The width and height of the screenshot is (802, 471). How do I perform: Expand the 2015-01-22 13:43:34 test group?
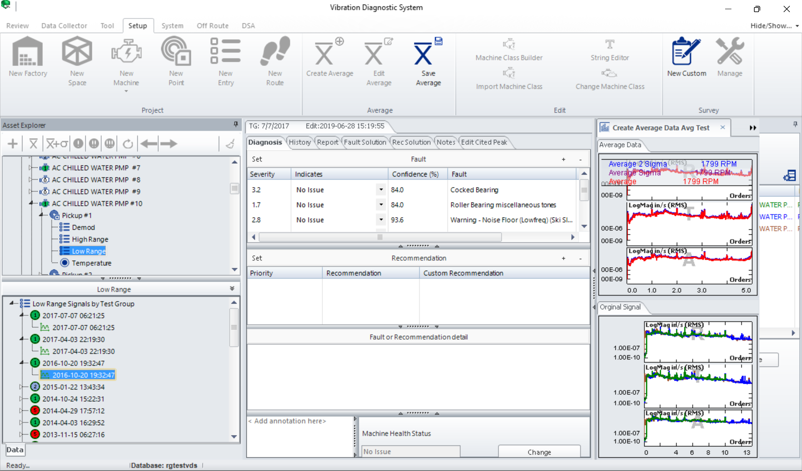click(x=21, y=387)
